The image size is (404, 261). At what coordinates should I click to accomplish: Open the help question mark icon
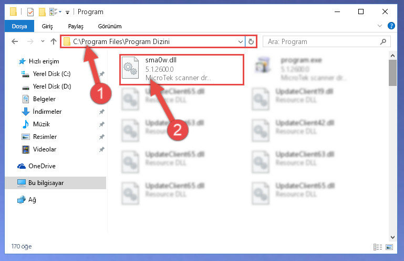pyautogui.click(x=391, y=26)
